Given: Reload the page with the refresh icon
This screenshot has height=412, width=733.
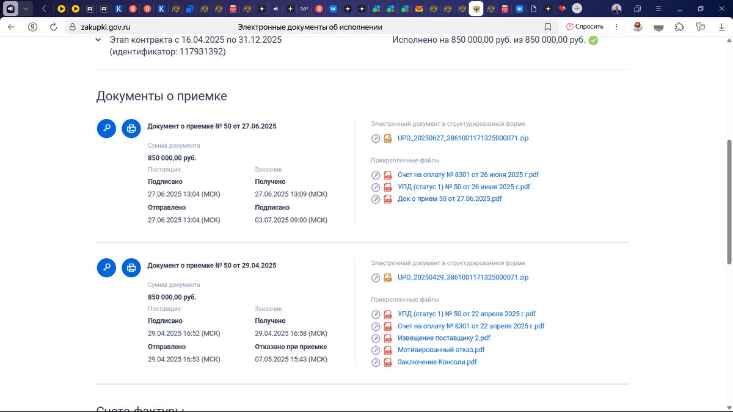Looking at the screenshot, I should [53, 27].
